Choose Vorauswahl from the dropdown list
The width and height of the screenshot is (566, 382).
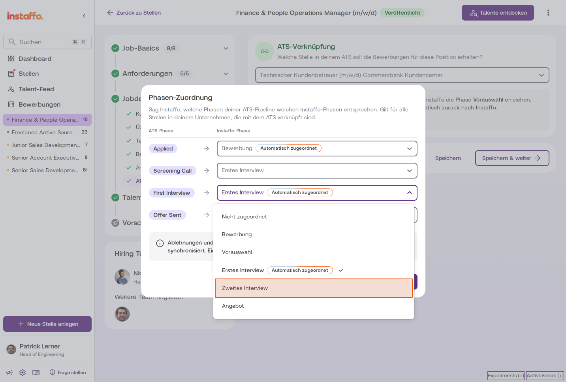314,252
